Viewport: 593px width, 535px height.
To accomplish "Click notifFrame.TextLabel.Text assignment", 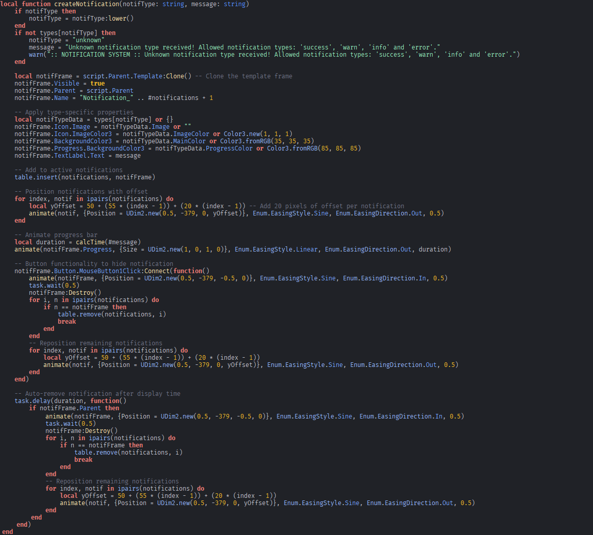I will pos(59,155).
